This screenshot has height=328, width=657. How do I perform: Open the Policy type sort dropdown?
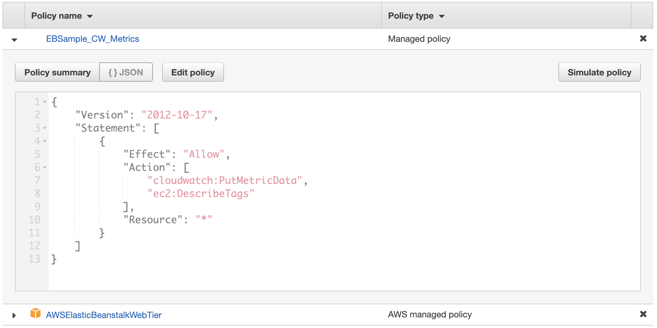(x=442, y=16)
